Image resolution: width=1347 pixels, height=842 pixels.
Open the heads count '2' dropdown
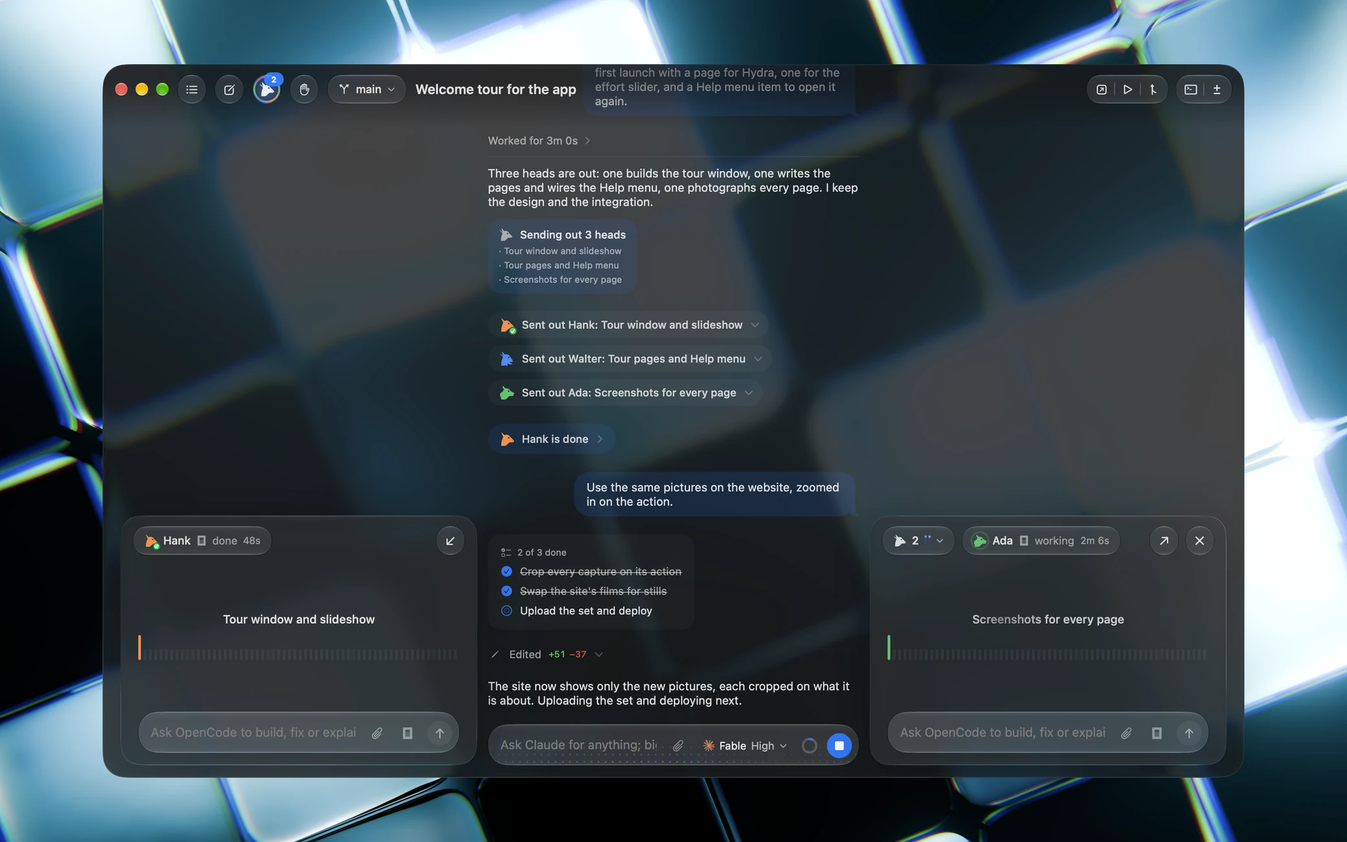click(918, 541)
